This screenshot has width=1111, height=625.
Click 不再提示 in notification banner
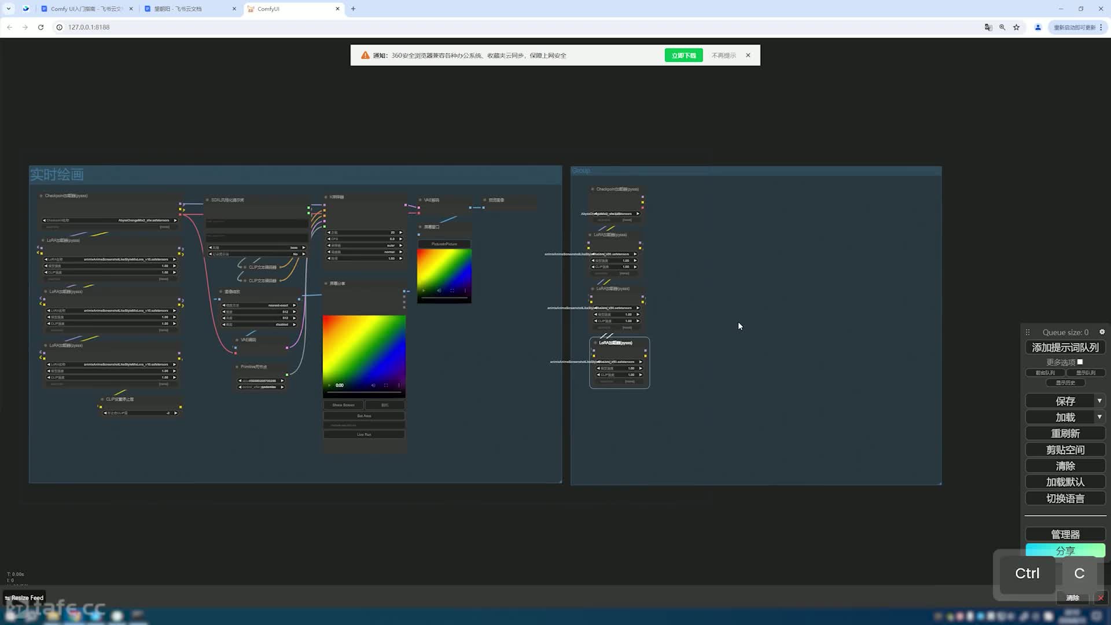pos(723,55)
